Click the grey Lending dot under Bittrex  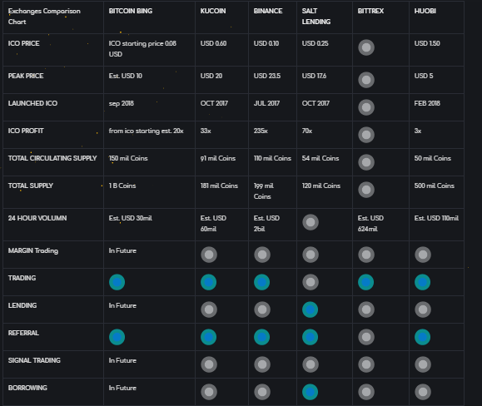click(x=366, y=309)
